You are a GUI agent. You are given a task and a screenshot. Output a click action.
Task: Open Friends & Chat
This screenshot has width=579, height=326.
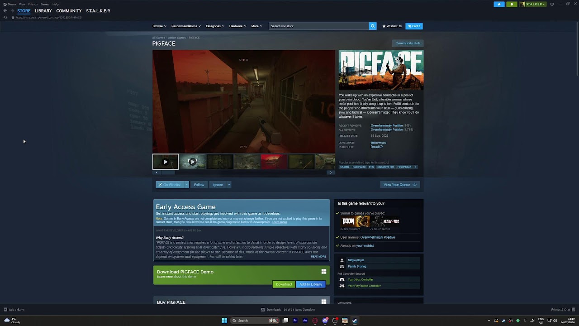[563, 310]
